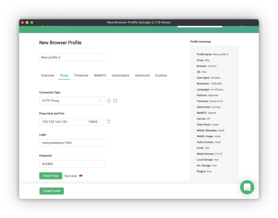This screenshot has height=218, width=278.
Task: Click the paste proxy icon beside Connection Type
Action: tap(109, 101)
